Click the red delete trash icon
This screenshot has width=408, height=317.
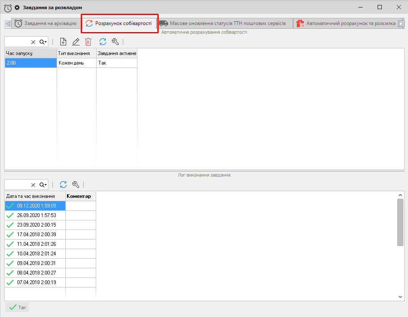click(88, 42)
